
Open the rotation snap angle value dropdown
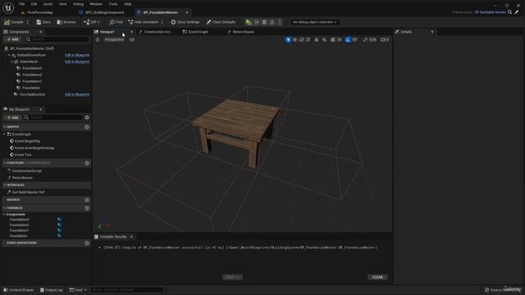tap(354, 40)
